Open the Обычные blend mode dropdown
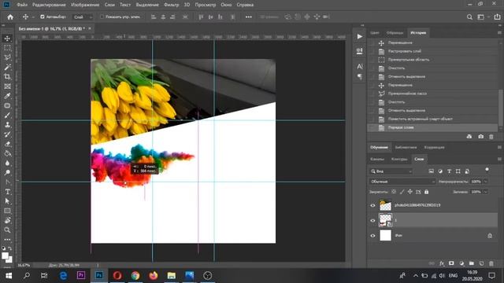The width and height of the screenshot is (504, 283). [402, 182]
